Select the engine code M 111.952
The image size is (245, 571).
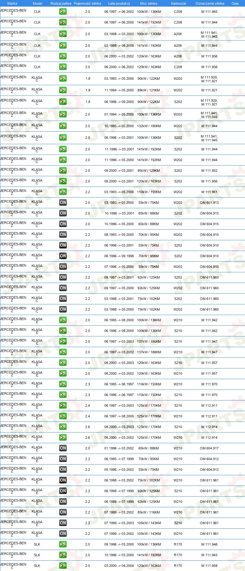[x=209, y=171]
